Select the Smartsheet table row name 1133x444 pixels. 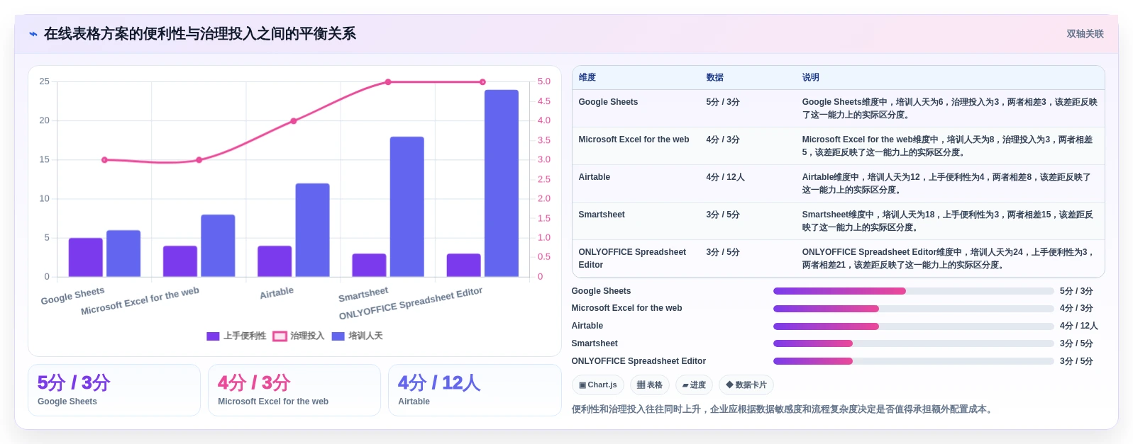[602, 215]
